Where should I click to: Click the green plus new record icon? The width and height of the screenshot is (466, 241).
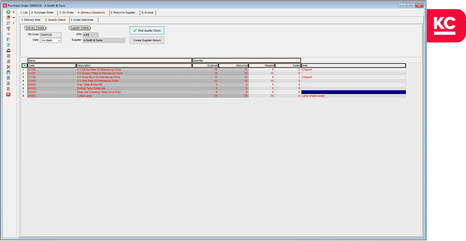click(8, 12)
